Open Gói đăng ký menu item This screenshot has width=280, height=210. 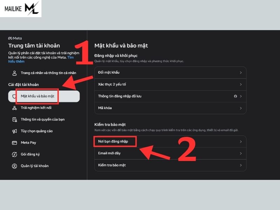(x=44, y=154)
